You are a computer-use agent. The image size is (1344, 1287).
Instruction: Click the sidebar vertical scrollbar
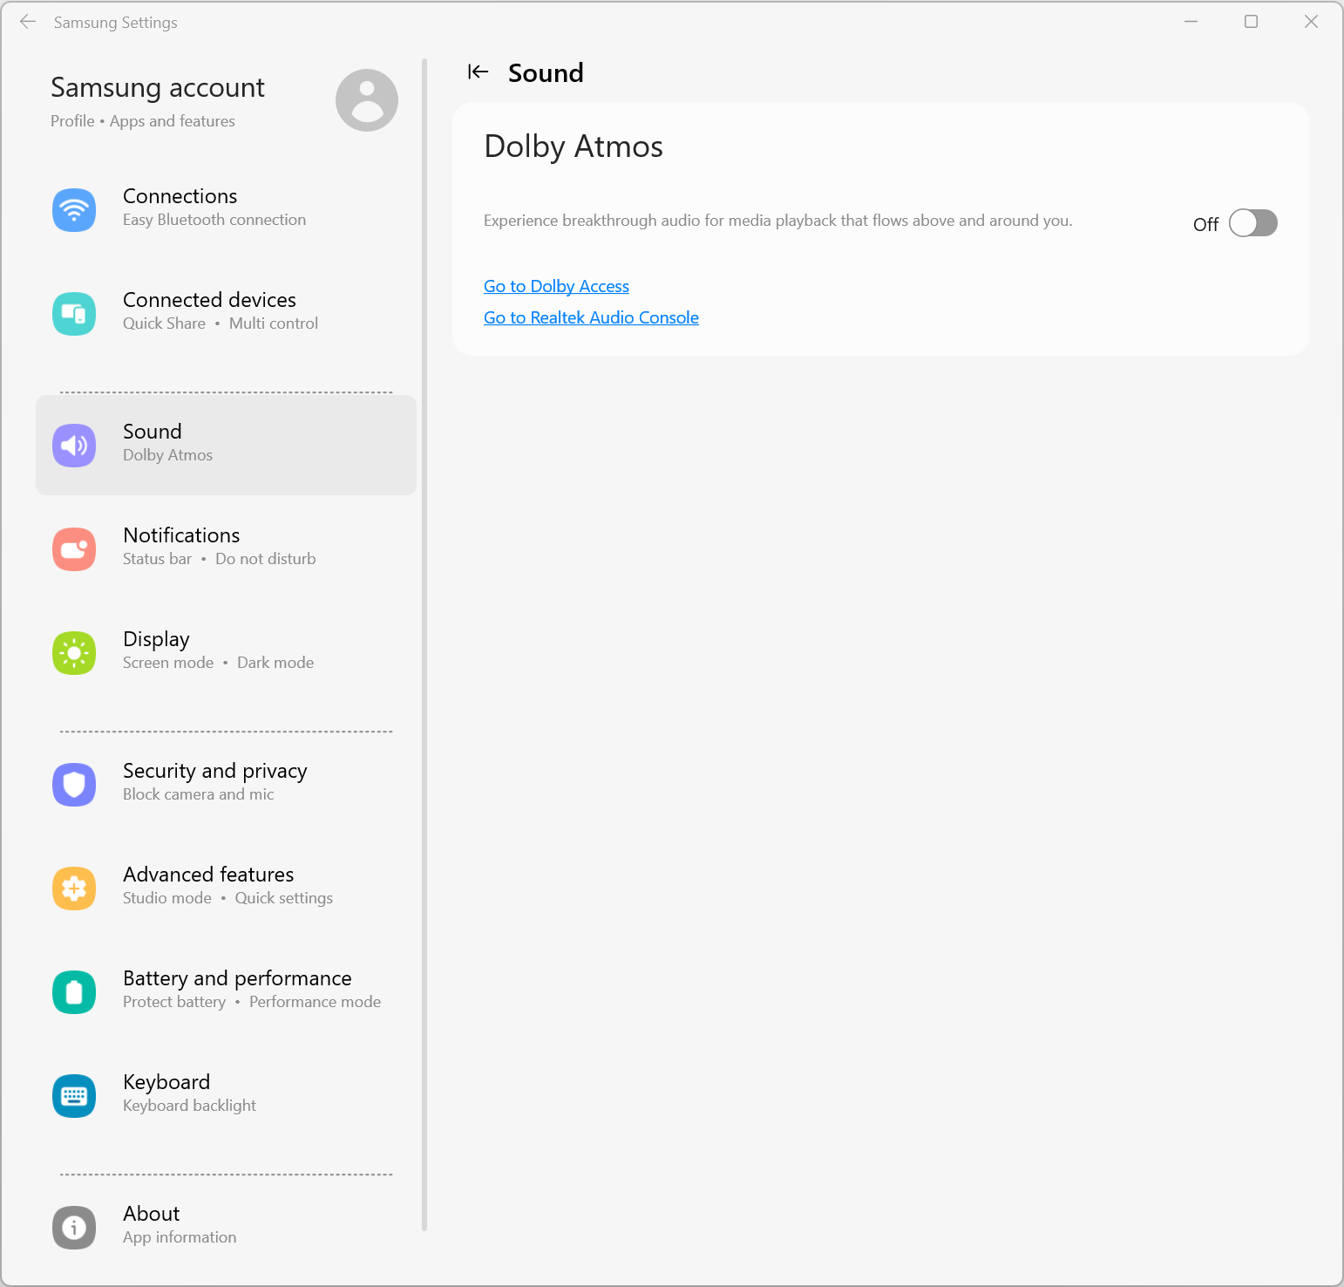(424, 645)
